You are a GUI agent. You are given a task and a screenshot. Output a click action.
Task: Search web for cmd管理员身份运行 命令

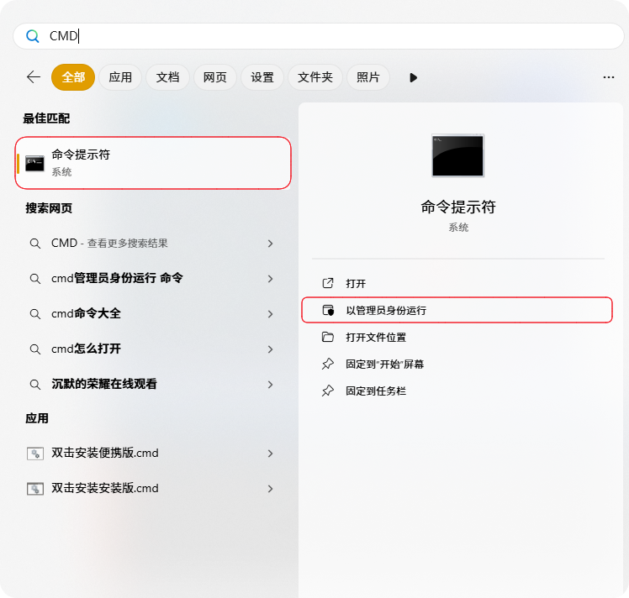117,278
